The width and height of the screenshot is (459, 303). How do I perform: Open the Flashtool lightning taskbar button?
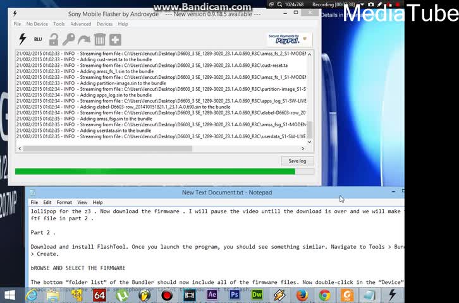point(393,295)
